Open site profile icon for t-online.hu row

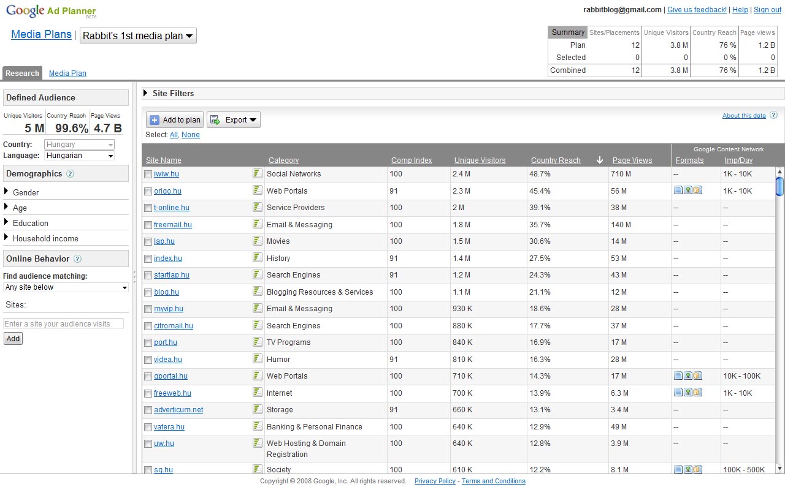[x=258, y=207]
